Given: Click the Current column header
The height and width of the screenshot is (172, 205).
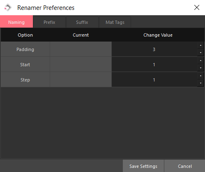Looking at the screenshot, I should click(x=81, y=35).
